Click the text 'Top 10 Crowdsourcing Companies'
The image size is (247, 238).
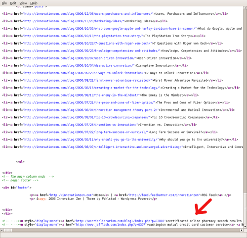178,117
